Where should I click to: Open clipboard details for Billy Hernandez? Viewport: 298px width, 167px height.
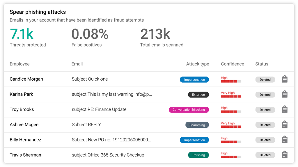(x=285, y=140)
